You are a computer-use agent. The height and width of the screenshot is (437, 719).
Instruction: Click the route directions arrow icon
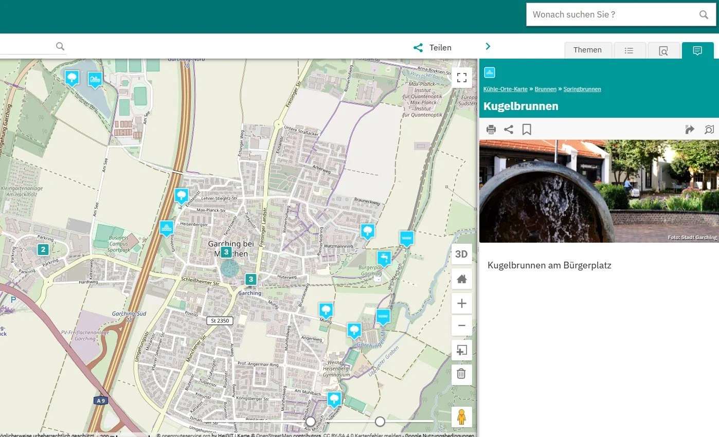(x=690, y=130)
